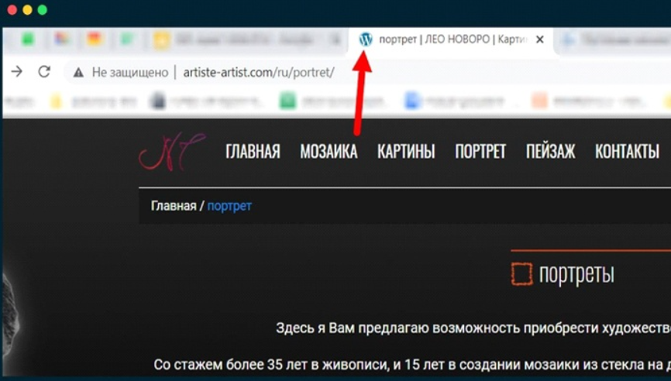Screen dimensions: 671x381
Task: Click the WordPress favicon on active tab
Action: (x=366, y=39)
